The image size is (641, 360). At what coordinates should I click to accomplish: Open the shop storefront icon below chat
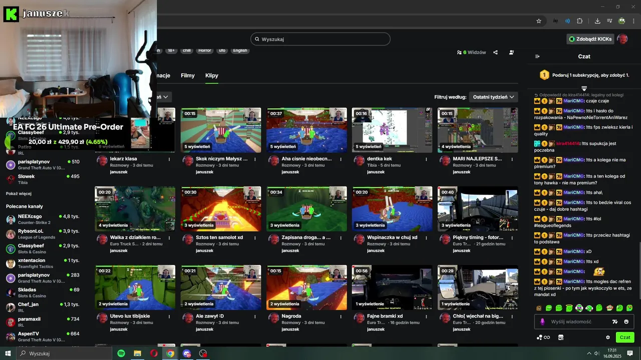561,337
